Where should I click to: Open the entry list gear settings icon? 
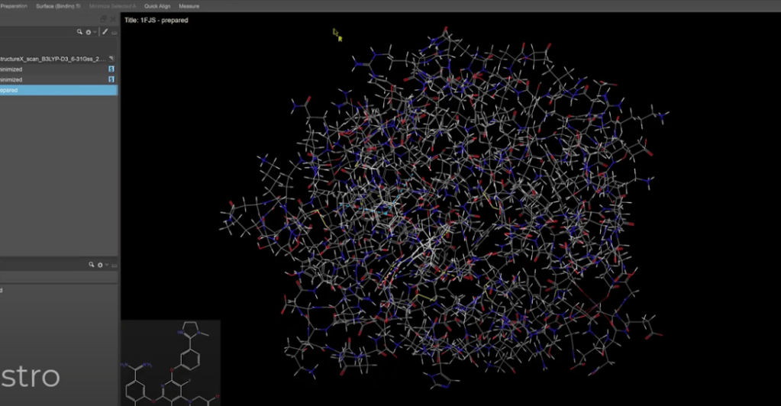click(88, 32)
